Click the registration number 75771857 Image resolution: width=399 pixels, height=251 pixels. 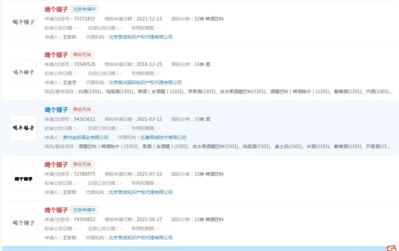point(85,19)
